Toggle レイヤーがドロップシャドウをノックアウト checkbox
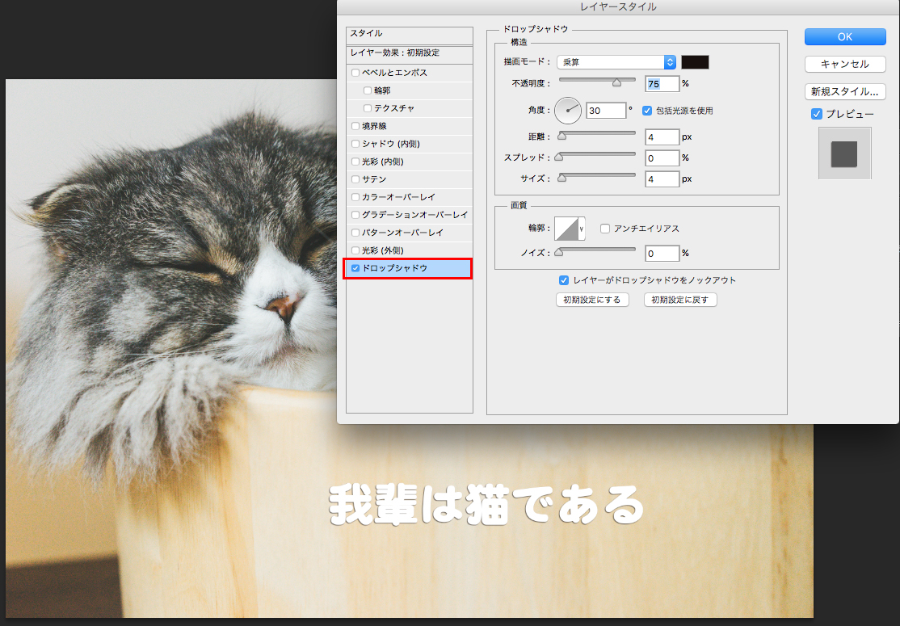The image size is (900, 626). [x=564, y=280]
